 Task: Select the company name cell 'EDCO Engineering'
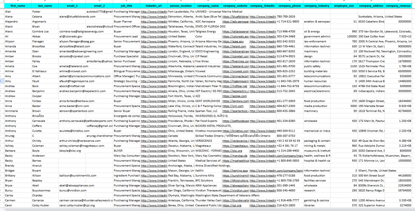coord(208,51)
